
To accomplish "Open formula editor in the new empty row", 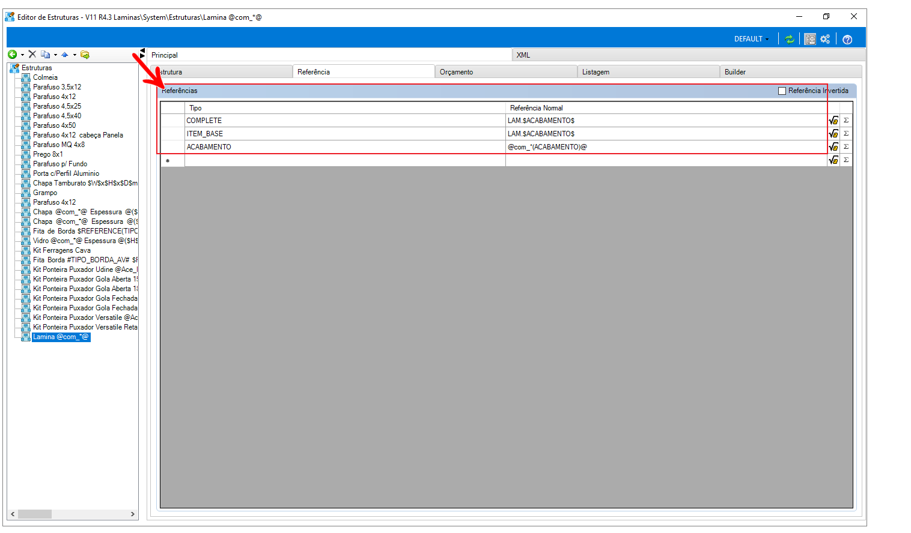I will coord(833,160).
